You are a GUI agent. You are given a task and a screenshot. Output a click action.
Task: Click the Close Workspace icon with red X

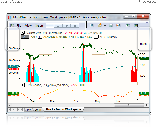tap(118, 25)
